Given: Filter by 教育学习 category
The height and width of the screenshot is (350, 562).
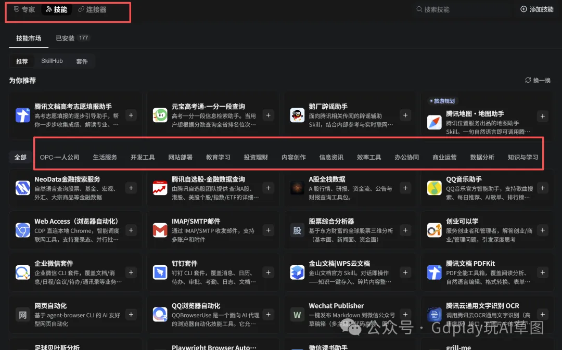Looking at the screenshot, I should 218,157.
